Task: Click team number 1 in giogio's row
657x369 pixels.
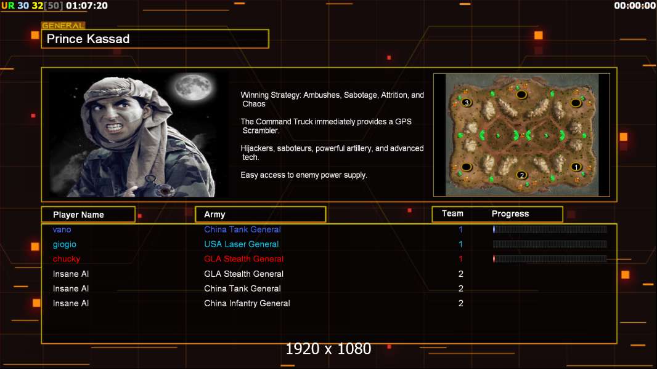Action: (x=460, y=244)
